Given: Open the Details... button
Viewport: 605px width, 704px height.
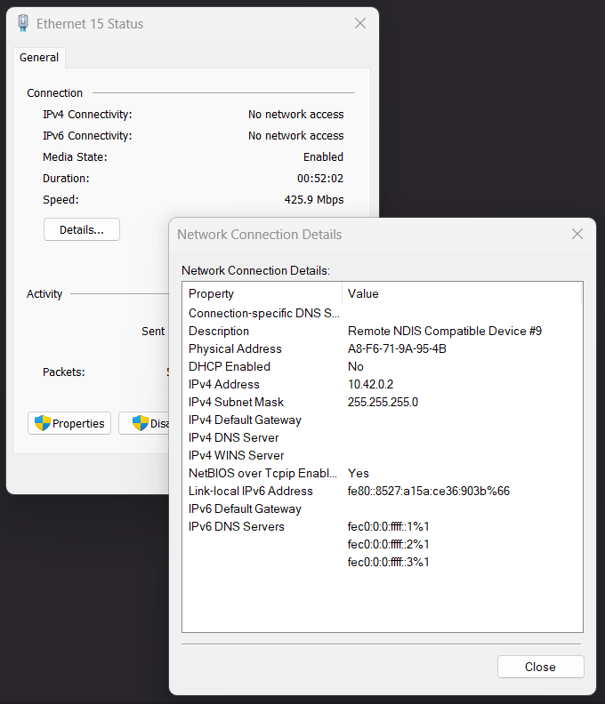Looking at the screenshot, I should click(82, 229).
